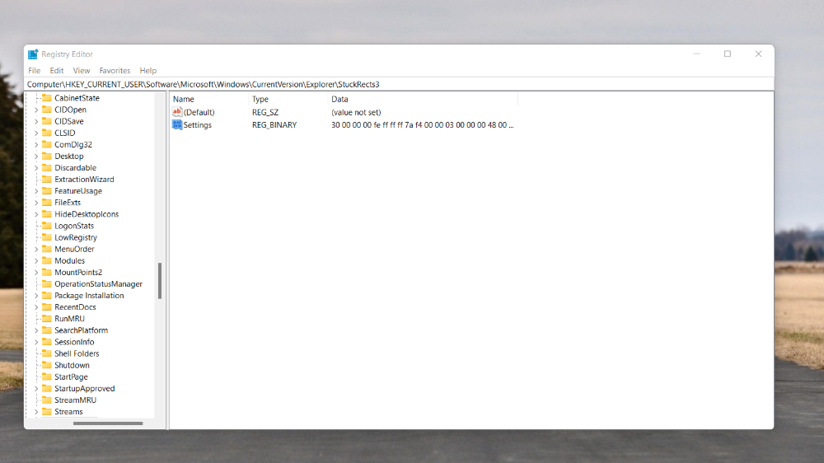Click the binary icon beside Settings value
Viewport: 824px width, 463px height.
pyautogui.click(x=177, y=125)
